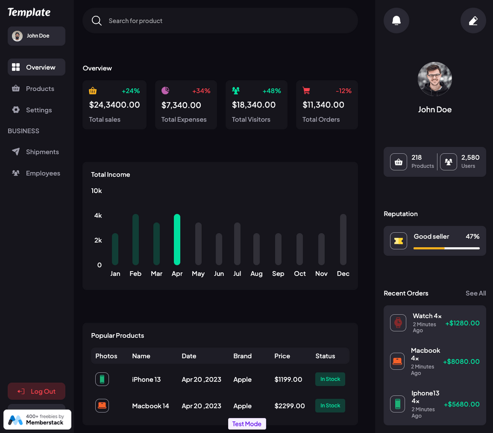Click the watch icon on the Watch 4x order
This screenshot has height=433, width=493.
tap(397, 323)
